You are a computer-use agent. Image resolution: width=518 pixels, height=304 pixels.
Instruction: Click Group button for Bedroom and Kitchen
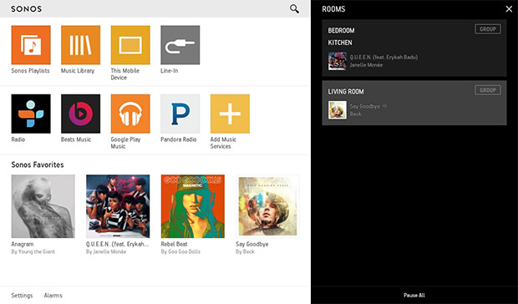(x=488, y=29)
